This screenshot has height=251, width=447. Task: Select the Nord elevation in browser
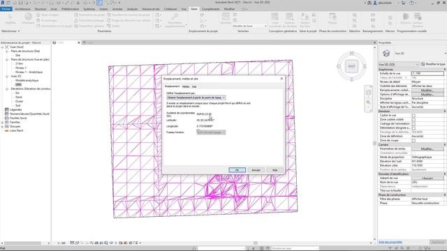point(19,97)
